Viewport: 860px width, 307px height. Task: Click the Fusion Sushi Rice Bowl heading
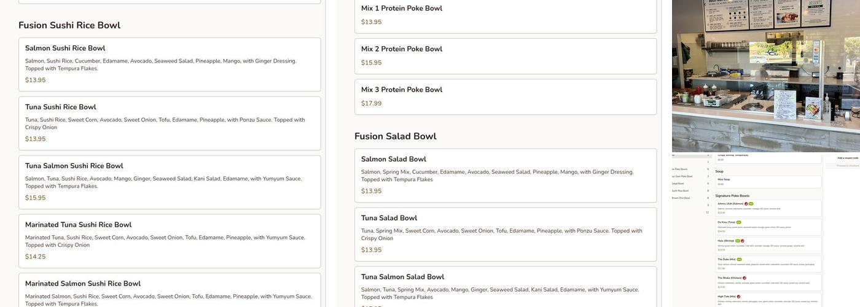point(69,25)
